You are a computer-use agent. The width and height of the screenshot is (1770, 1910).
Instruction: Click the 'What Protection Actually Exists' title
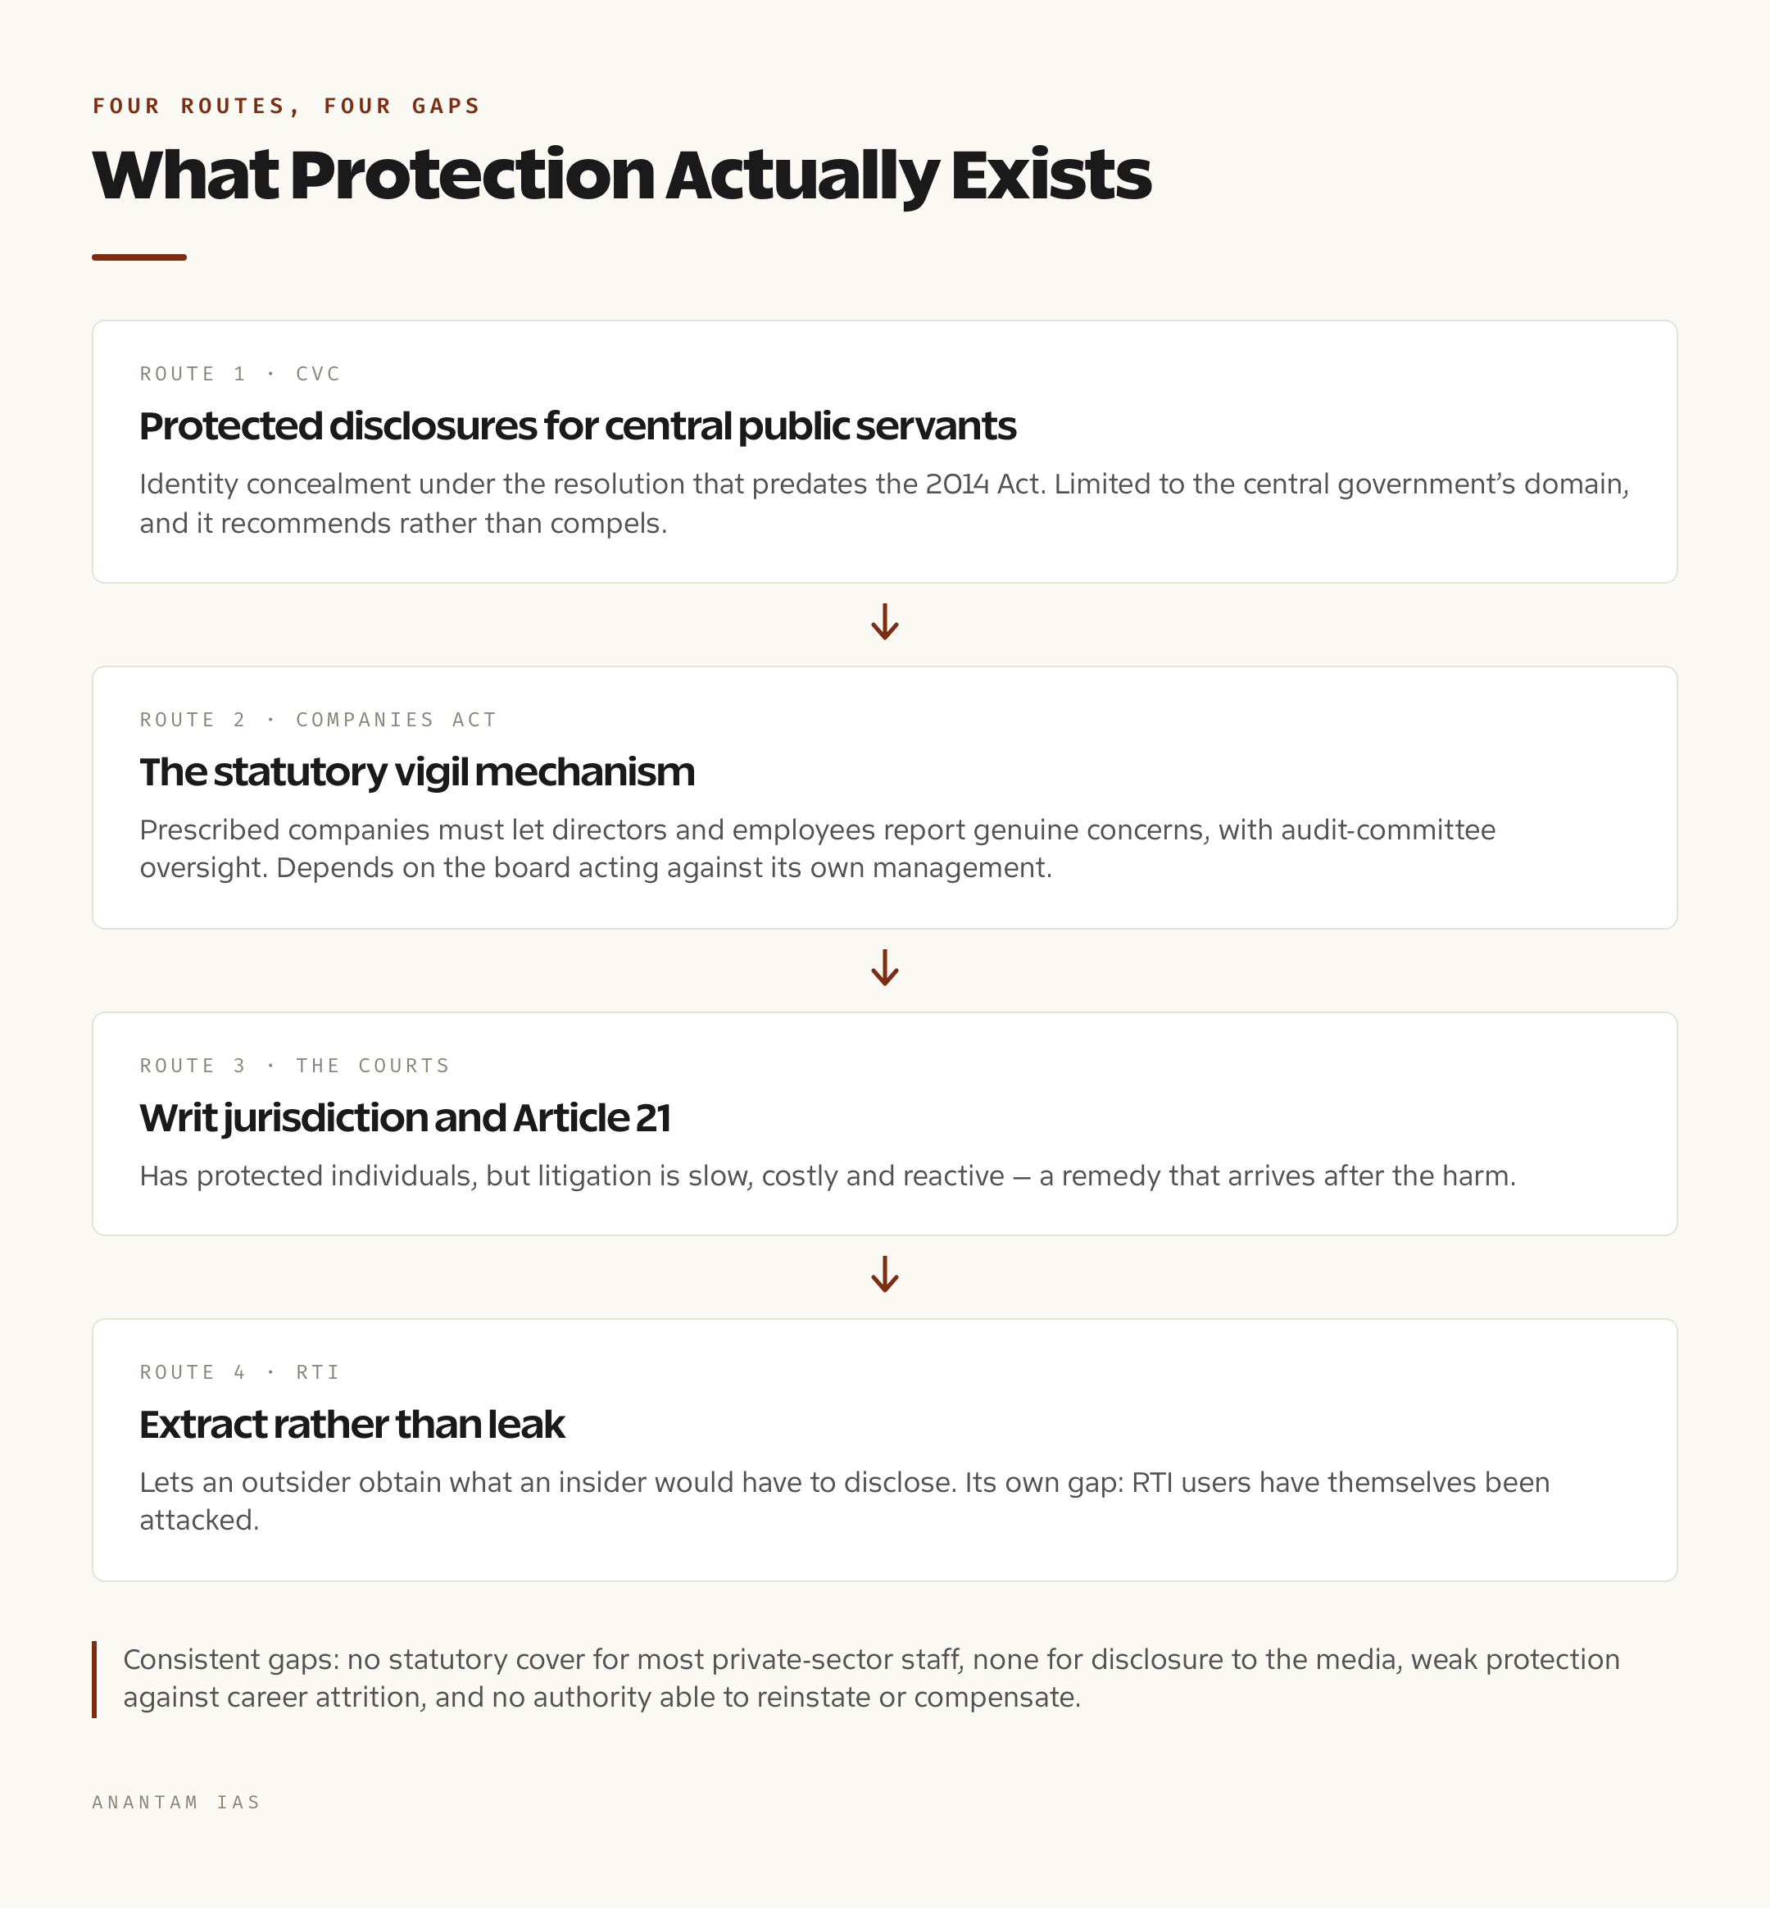point(622,176)
